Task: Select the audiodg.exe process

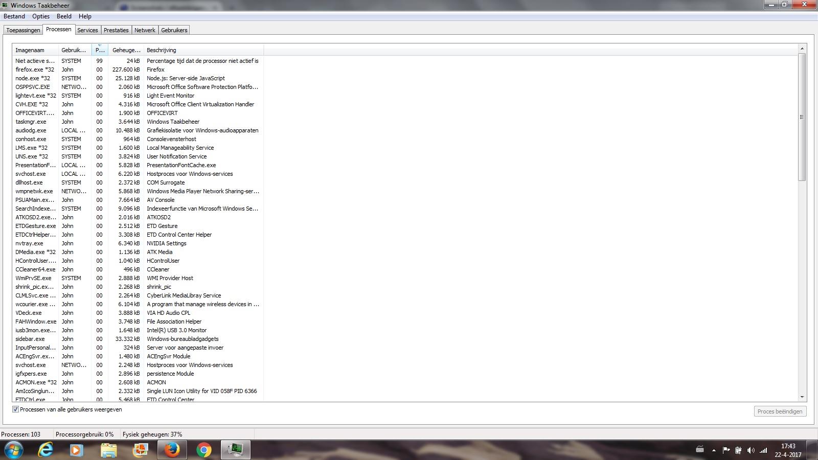Action: pos(138,130)
